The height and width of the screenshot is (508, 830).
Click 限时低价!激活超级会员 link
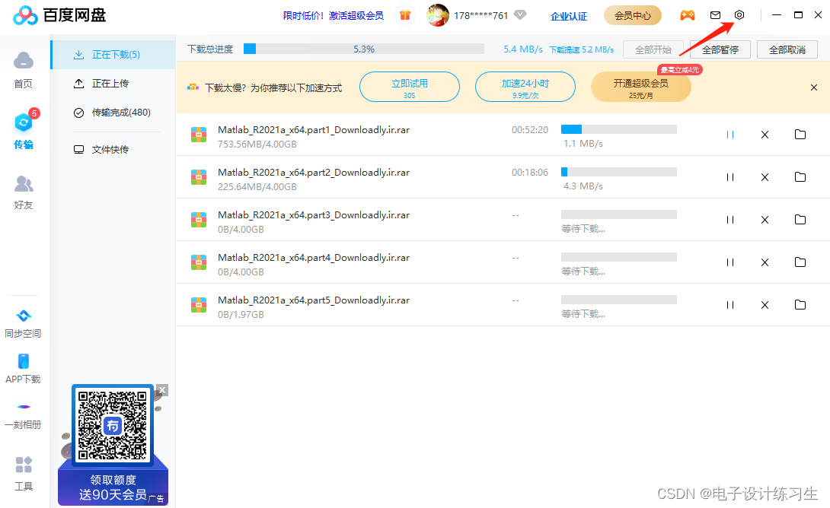(333, 16)
